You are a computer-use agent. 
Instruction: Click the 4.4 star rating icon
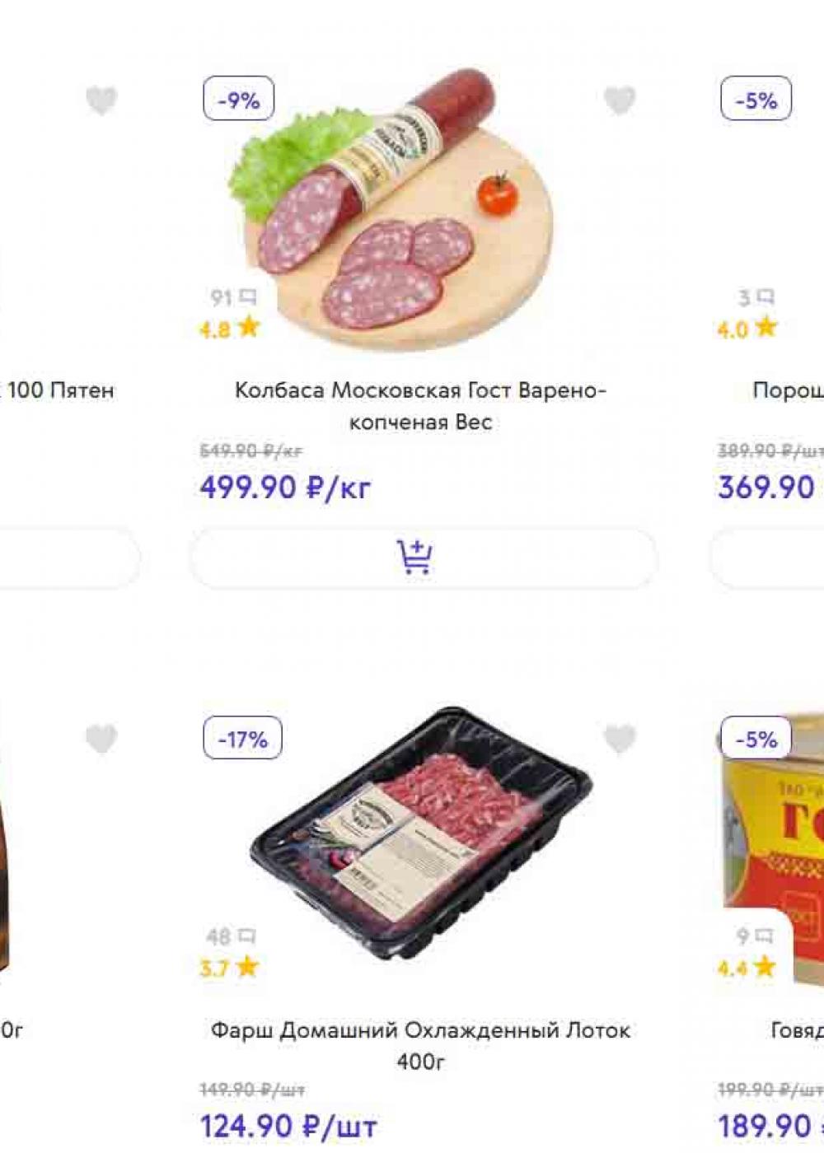[x=765, y=966]
